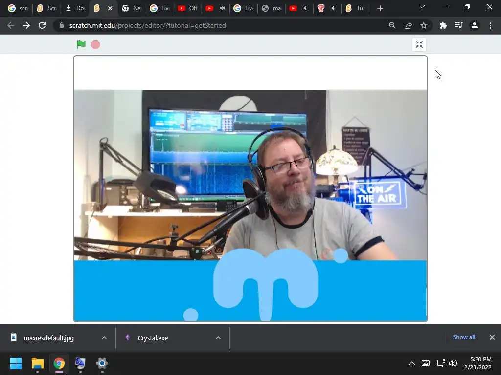Open downloaded maxresdefault.jpg file
Image resolution: width=501 pixels, height=375 pixels.
(48, 338)
